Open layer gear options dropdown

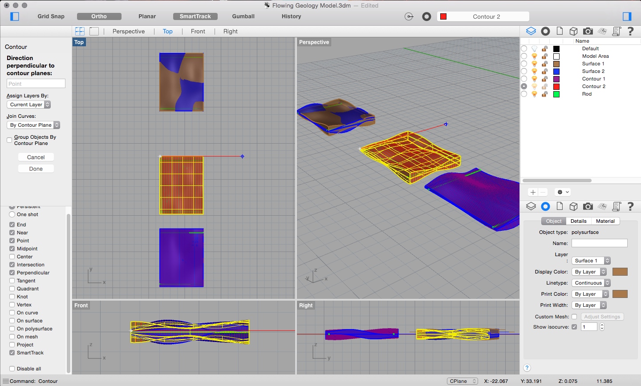(563, 192)
